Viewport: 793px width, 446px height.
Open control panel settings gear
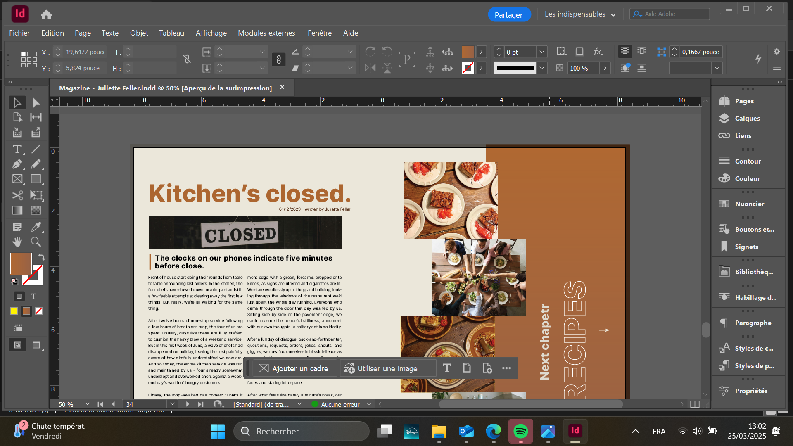coord(777,52)
